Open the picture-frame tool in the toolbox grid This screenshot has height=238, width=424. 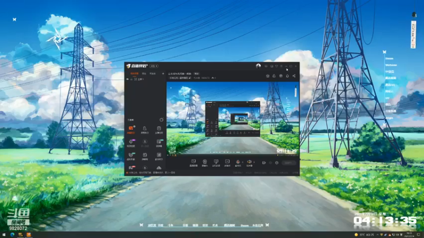pos(158,156)
